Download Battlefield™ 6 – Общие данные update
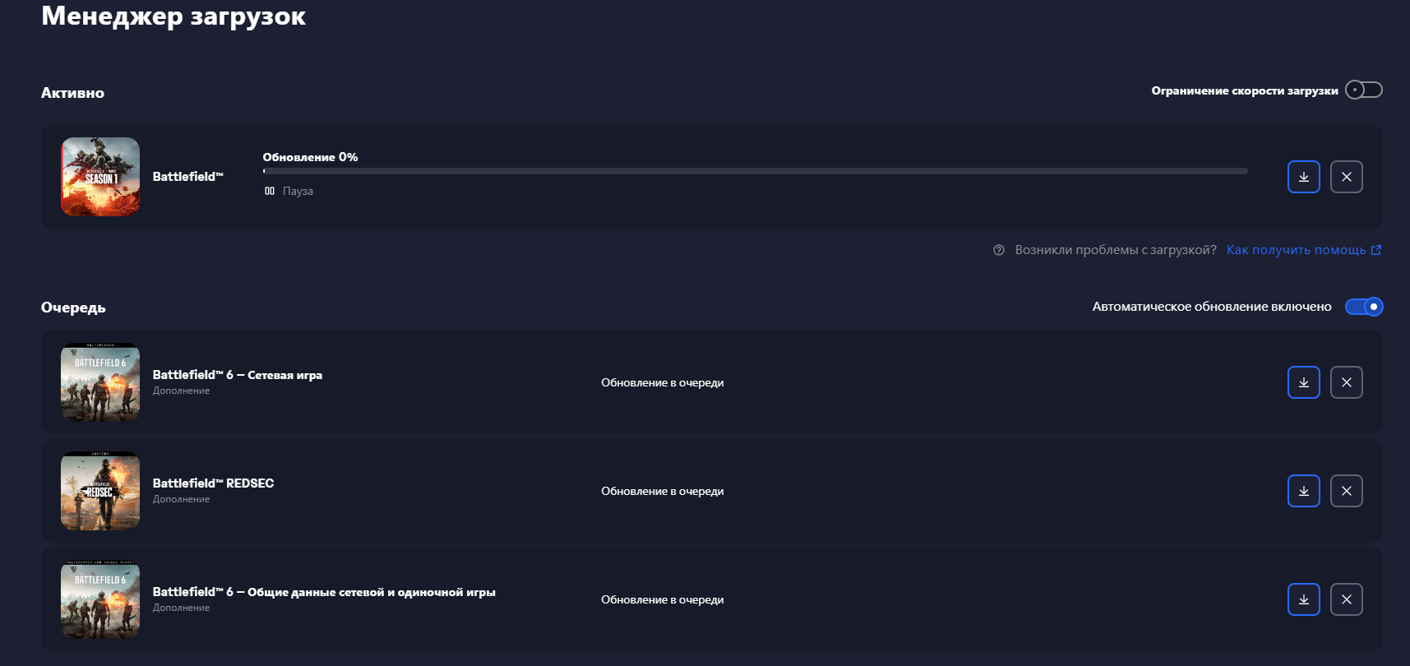 1303,599
